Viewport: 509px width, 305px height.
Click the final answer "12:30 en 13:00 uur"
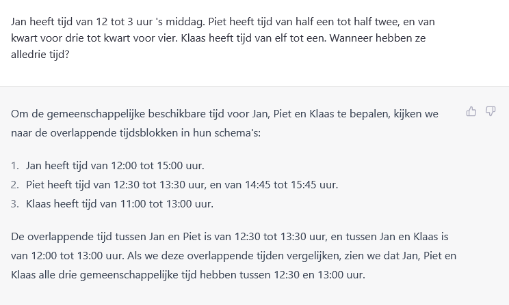(x=319, y=274)
